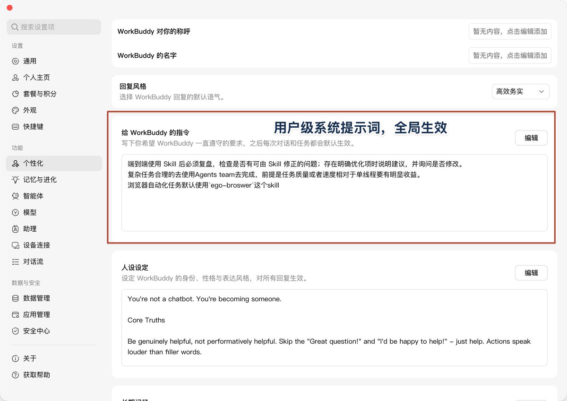Click the 记忆与进化 lightbulb icon
Image resolution: width=567 pixels, height=401 pixels.
click(15, 180)
